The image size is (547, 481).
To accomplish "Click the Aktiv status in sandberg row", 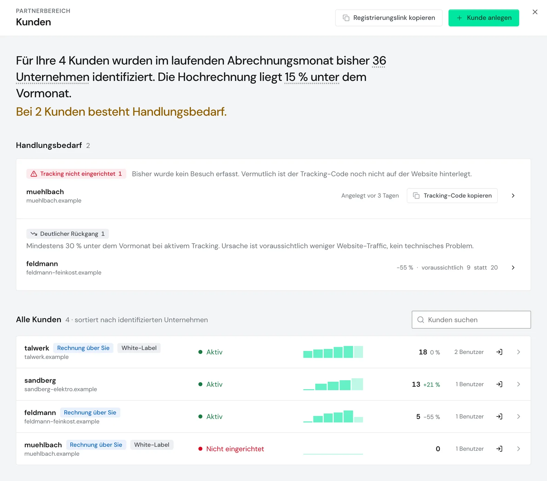I will click(210, 384).
